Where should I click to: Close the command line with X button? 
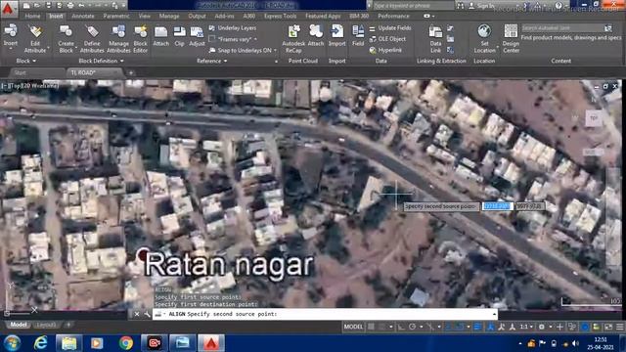137,314
